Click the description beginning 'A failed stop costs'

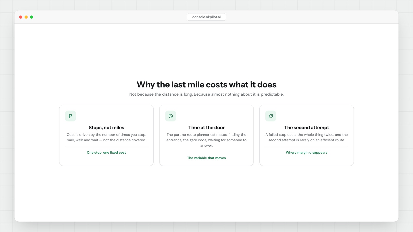pos(307,137)
